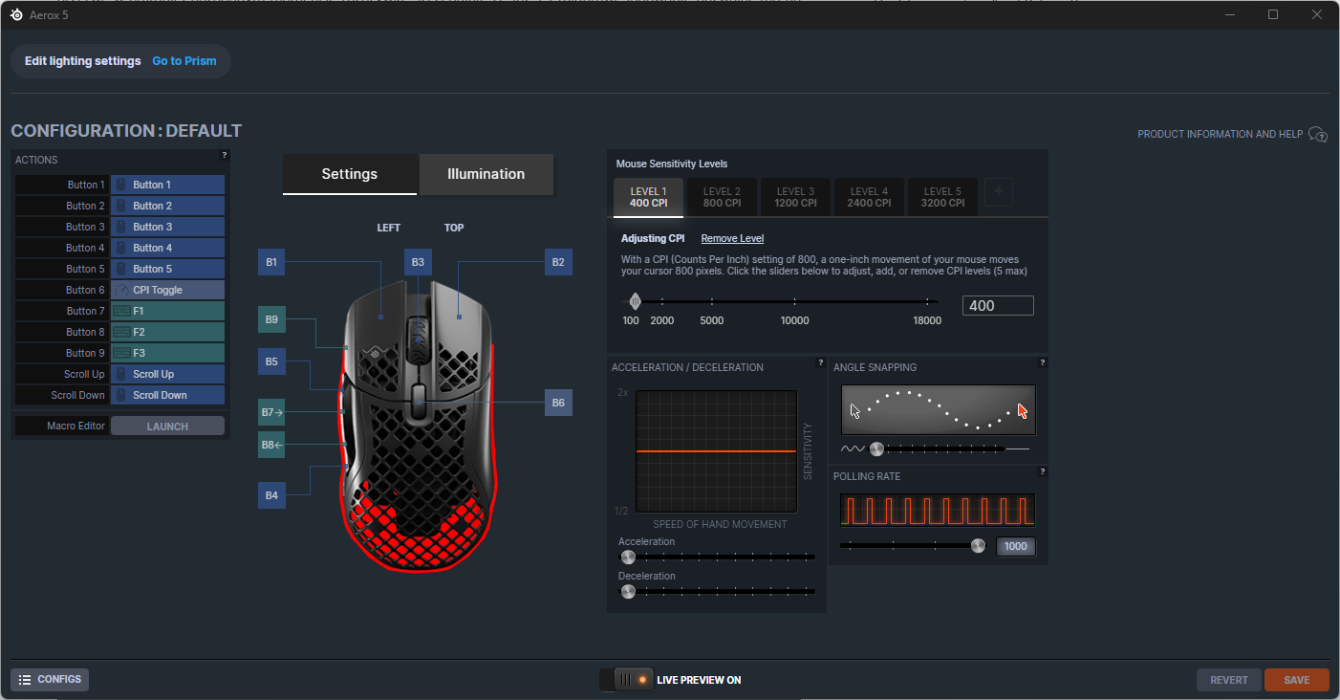
Task: Select Level 1 400 CPI tab
Action: pos(648,197)
